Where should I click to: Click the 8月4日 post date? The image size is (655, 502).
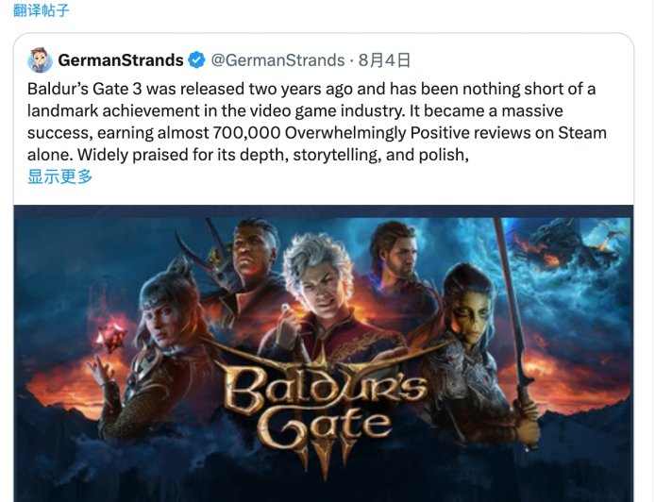[x=385, y=60]
